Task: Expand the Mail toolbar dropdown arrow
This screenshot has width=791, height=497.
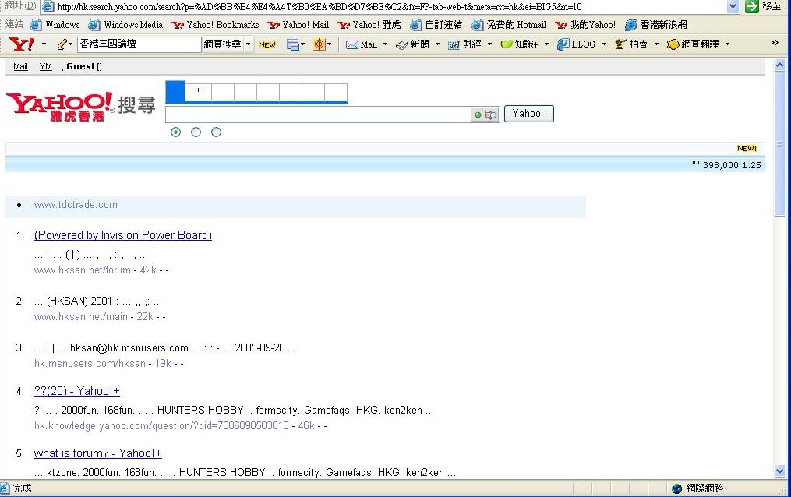Action: 386,44
